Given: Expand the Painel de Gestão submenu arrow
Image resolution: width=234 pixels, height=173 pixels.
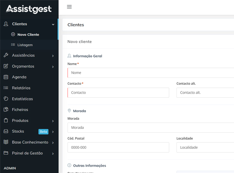Looking at the screenshot, I should [x=53, y=154].
